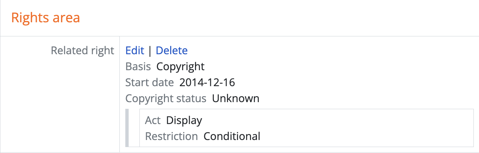Click the grey vertical bar beside Act box
This screenshot has height=153, width=479.
point(127,127)
